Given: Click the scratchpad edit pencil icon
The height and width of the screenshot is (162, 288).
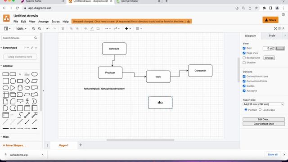Looking at the screenshot, I should [x=32, y=48].
